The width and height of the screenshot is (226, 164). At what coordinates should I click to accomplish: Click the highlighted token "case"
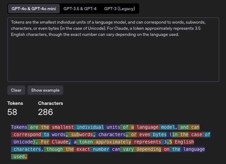tap(195, 135)
